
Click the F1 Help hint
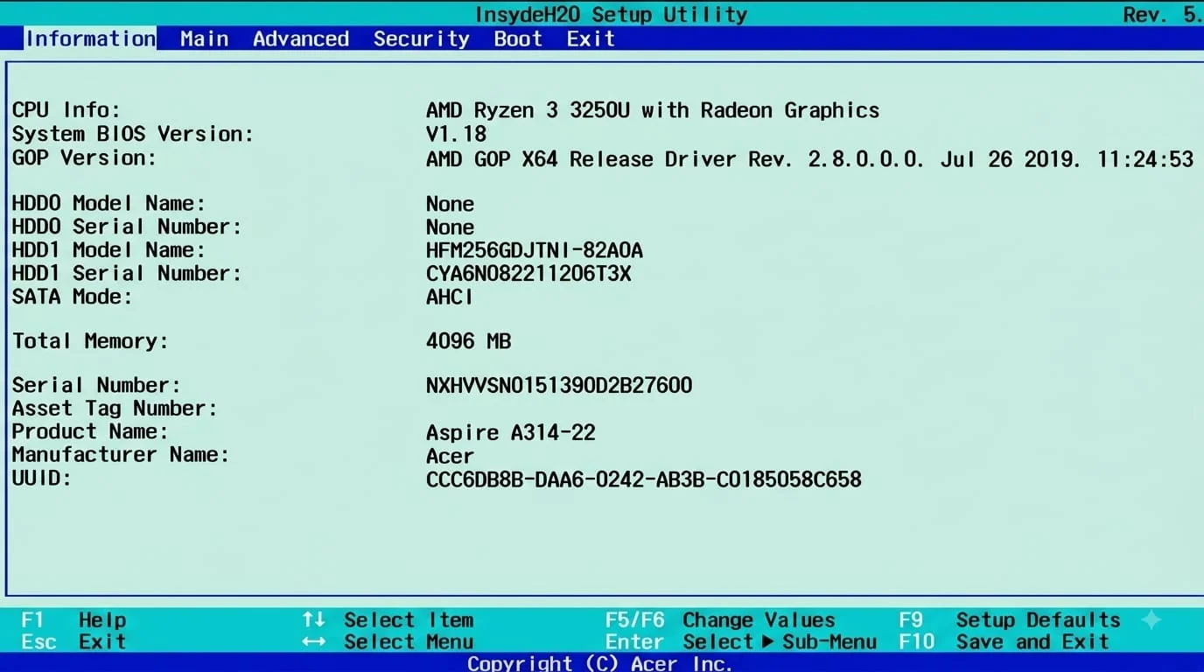click(74, 619)
